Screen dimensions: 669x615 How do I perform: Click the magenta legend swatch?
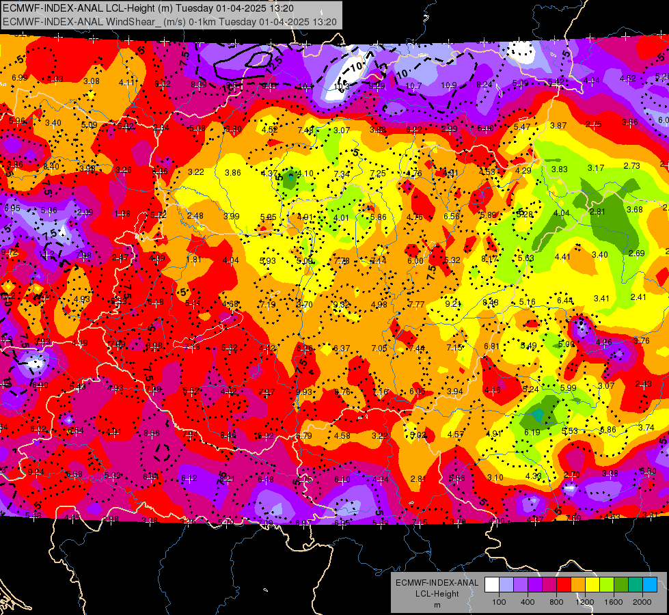(549, 585)
